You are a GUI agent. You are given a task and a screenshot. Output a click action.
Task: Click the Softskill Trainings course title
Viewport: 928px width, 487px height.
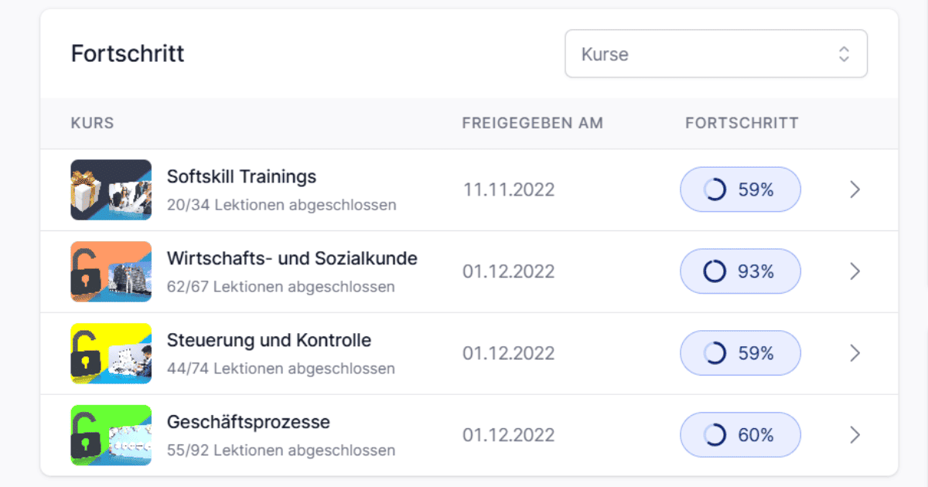pyautogui.click(x=241, y=177)
